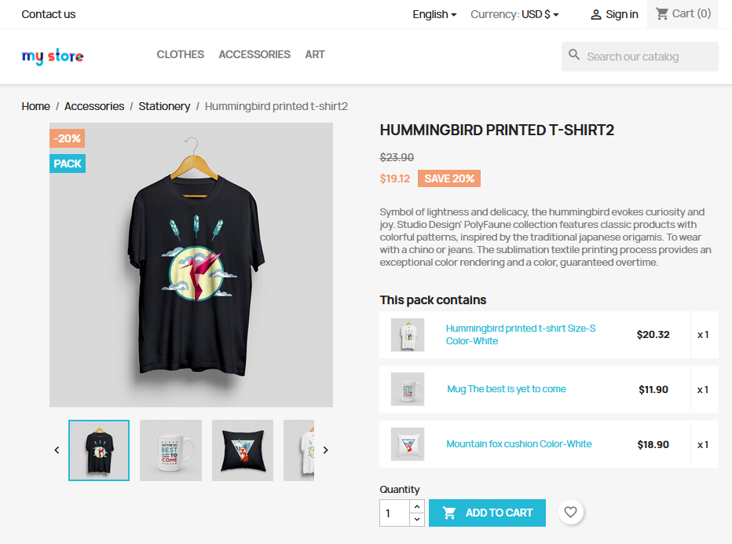732x544 pixels.
Task: Click the Add to Cart button
Action: point(487,513)
